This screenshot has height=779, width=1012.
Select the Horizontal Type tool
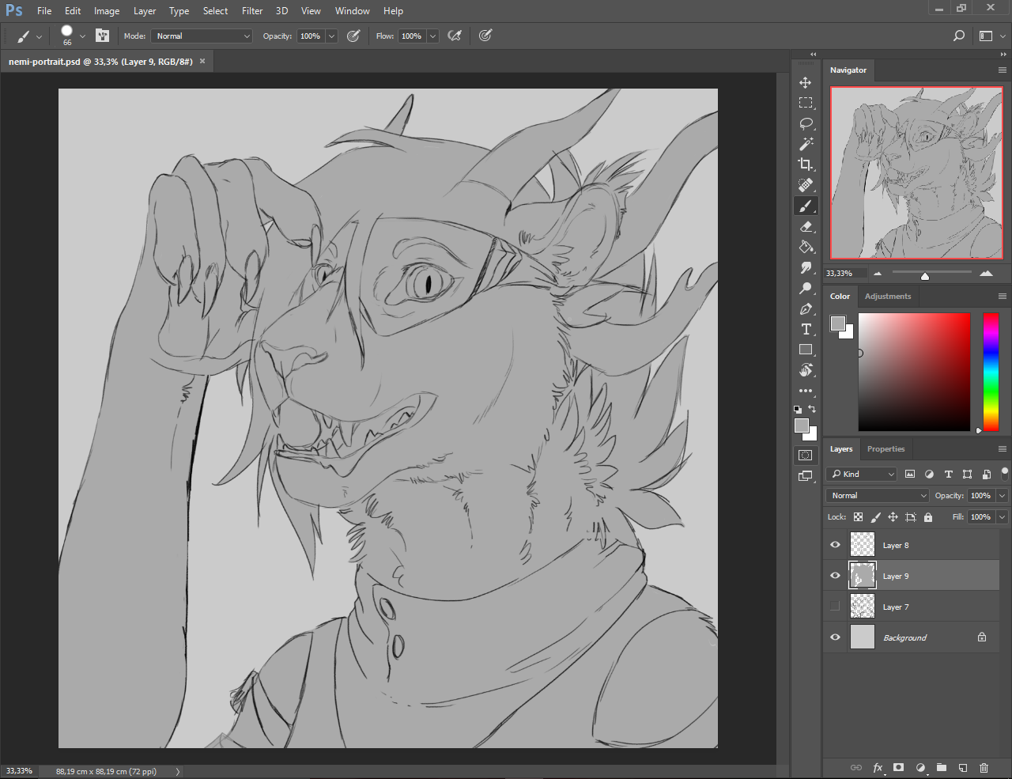click(805, 329)
